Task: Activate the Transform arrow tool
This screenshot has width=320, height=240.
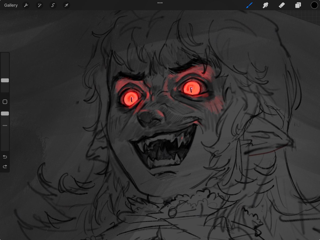Action: coord(66,5)
